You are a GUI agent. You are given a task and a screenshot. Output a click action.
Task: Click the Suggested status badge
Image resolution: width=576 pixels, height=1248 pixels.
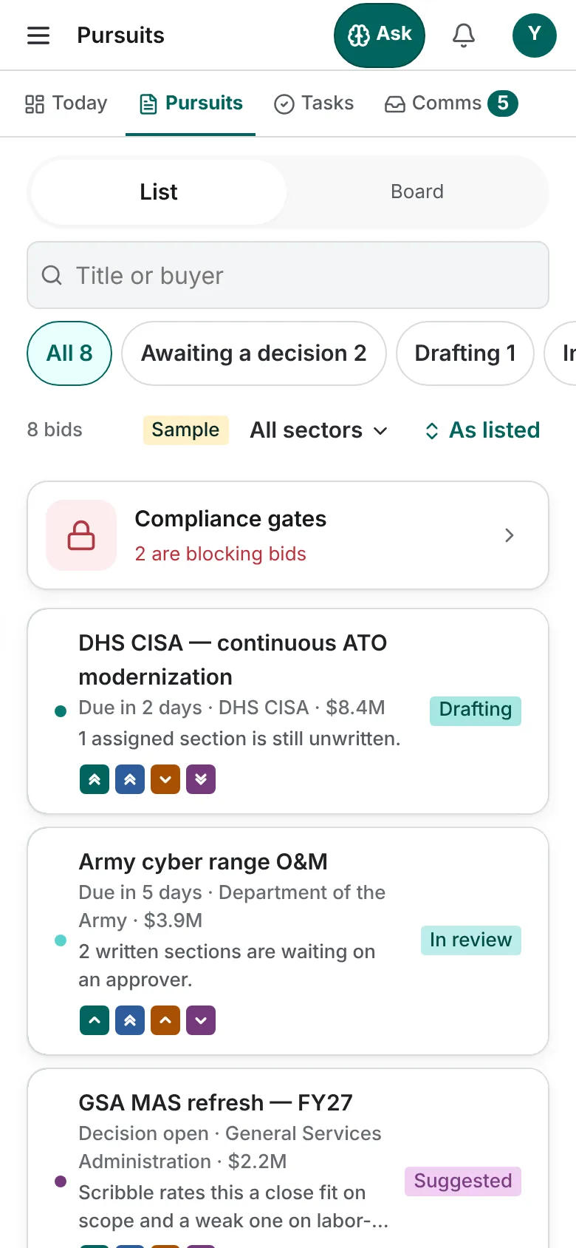(463, 1181)
